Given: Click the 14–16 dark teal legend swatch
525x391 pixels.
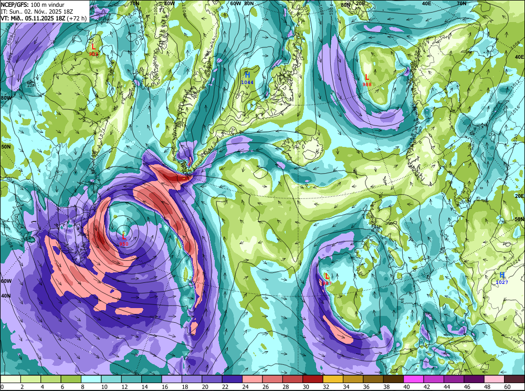Looking at the screenshot, I should click(152, 379).
